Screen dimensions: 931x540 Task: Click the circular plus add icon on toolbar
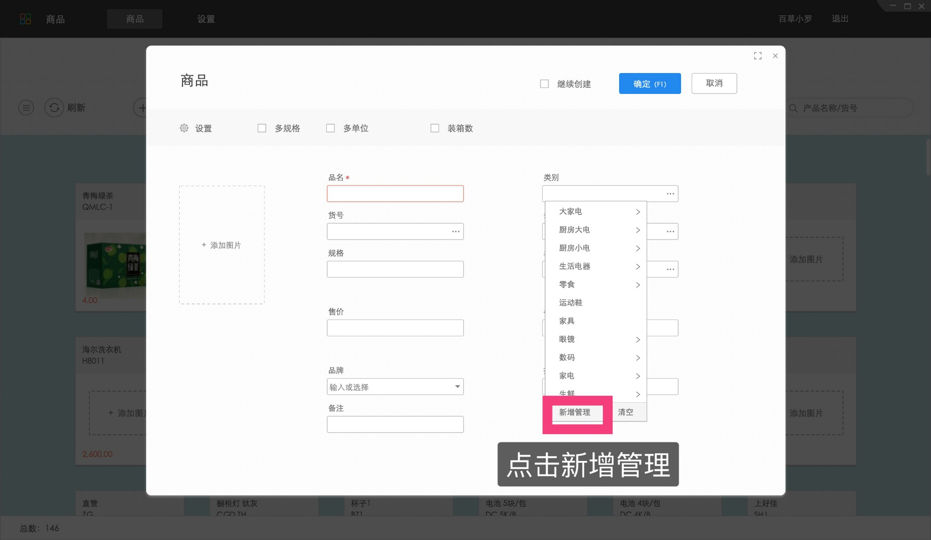click(x=142, y=107)
